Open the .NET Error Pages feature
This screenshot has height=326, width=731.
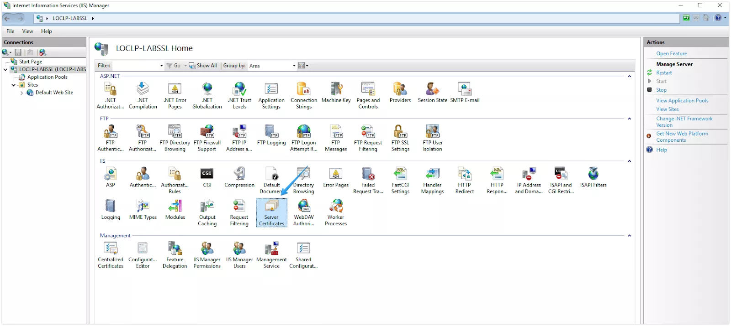pyautogui.click(x=175, y=96)
